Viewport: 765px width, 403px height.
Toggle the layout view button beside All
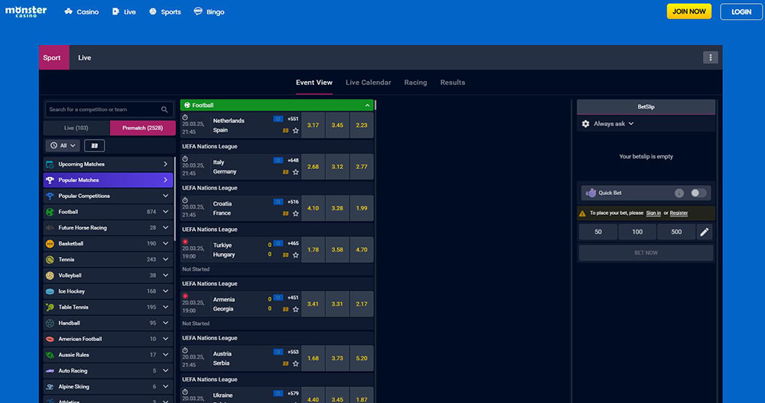click(x=94, y=145)
